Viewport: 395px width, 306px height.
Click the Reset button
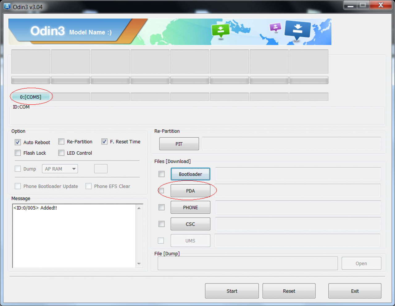289,291
